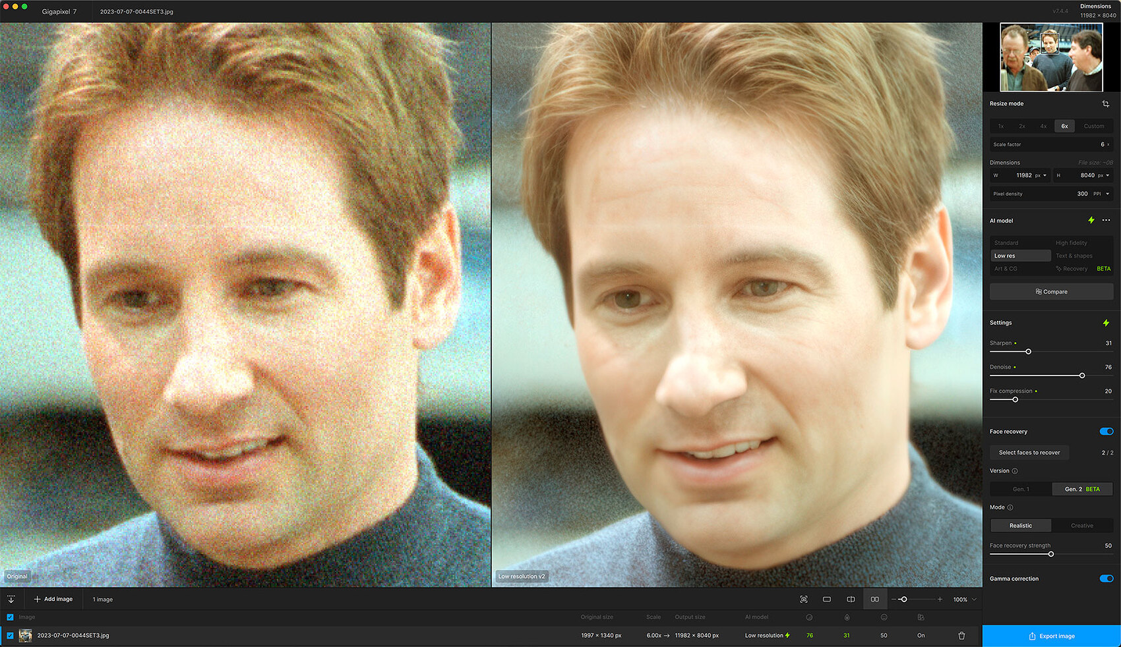
Task: Choose the side-by-side view icon
Action: tap(874, 600)
